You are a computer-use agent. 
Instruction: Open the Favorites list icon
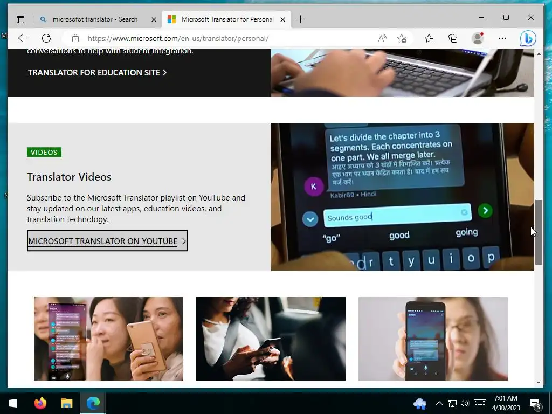tap(429, 38)
